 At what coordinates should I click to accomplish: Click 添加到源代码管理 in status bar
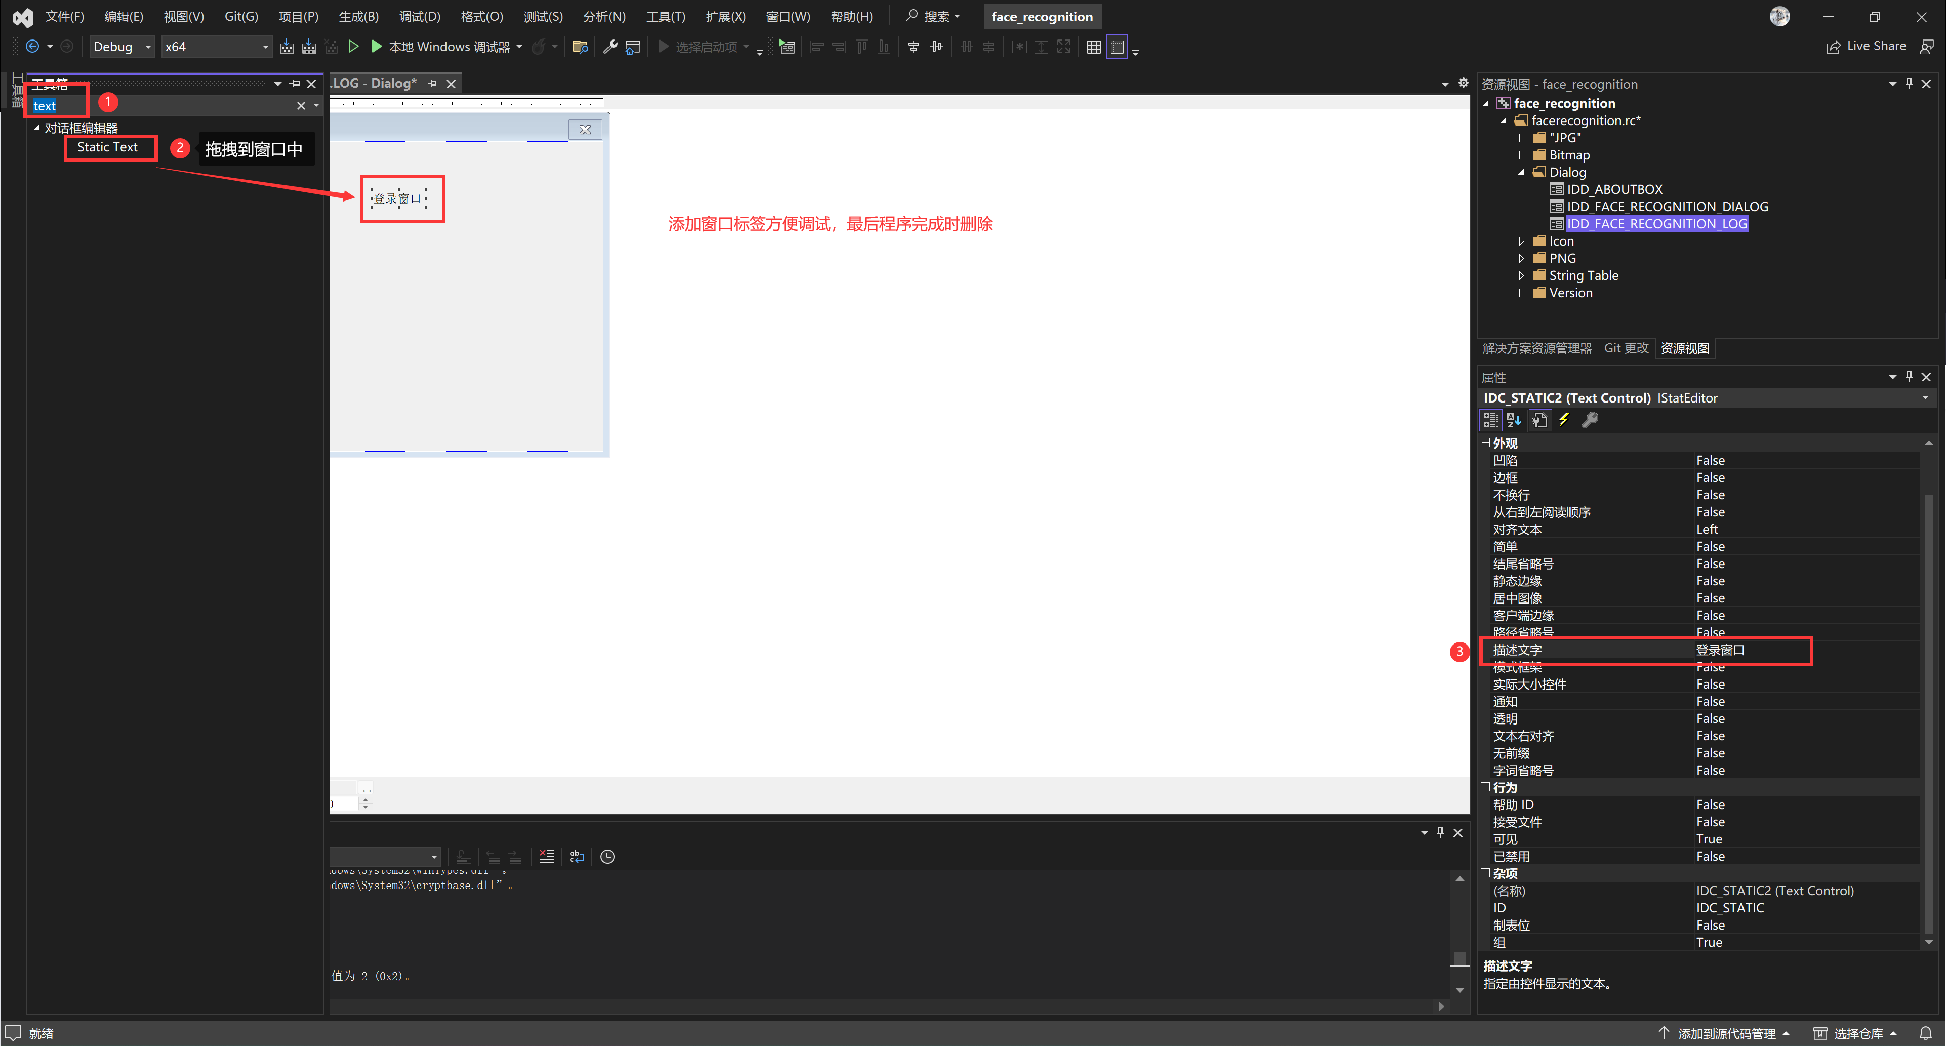[1726, 1033]
